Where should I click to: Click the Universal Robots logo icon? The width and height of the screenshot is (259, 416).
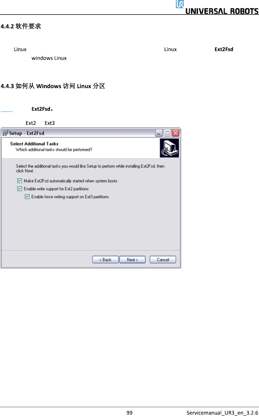tap(180, 4)
